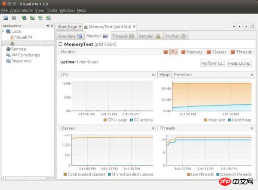
Task: Toggle the Classes checkbox
Action: click(x=209, y=52)
